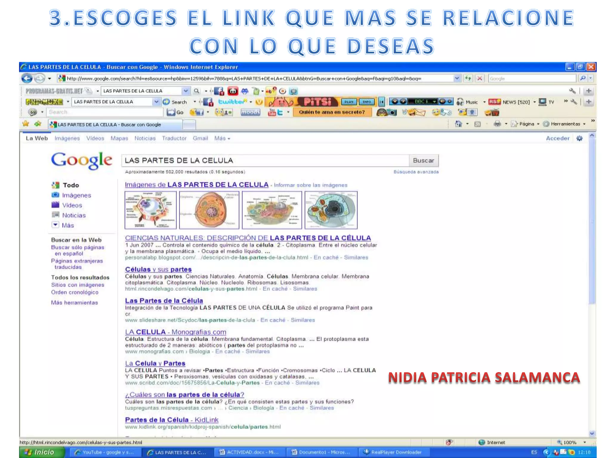Open the Programas-Gratis search box dropdown
Viewport: 611px width, 458px height.
tap(186, 91)
